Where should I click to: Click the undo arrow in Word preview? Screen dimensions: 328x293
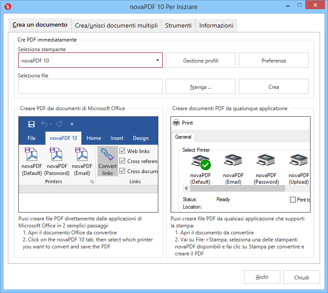pyautogui.click(x=44, y=124)
